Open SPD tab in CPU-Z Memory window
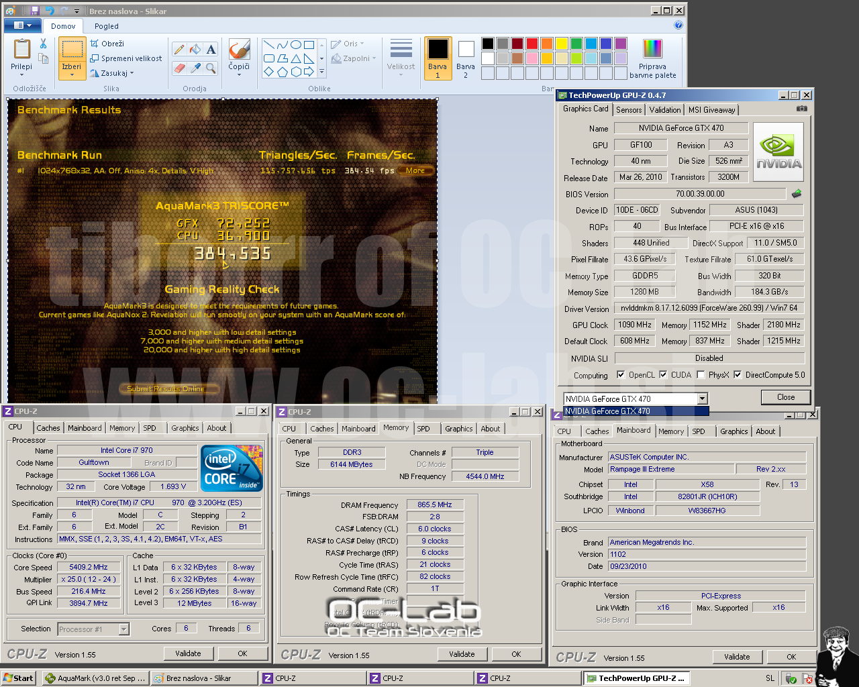859x687 pixels. (423, 429)
